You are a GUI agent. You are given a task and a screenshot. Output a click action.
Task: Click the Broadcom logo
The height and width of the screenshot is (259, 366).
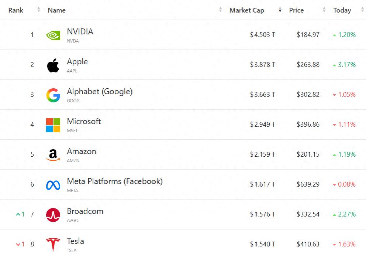[x=53, y=214]
